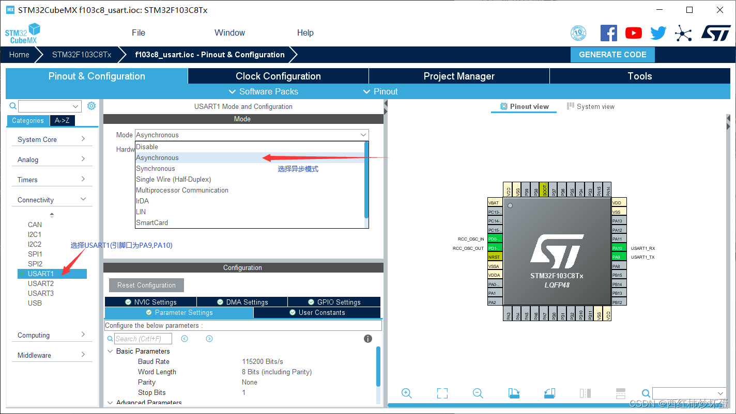Open the User Constants tab

(x=317, y=312)
